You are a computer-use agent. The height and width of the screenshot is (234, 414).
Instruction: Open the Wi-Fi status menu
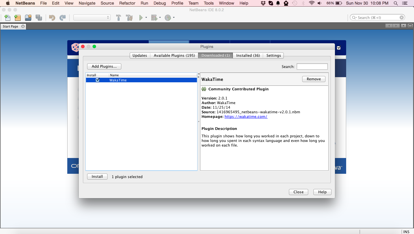pos(312,3)
